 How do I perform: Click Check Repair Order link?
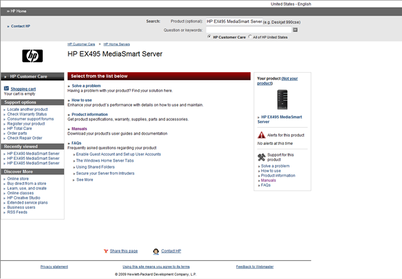tap(24, 138)
